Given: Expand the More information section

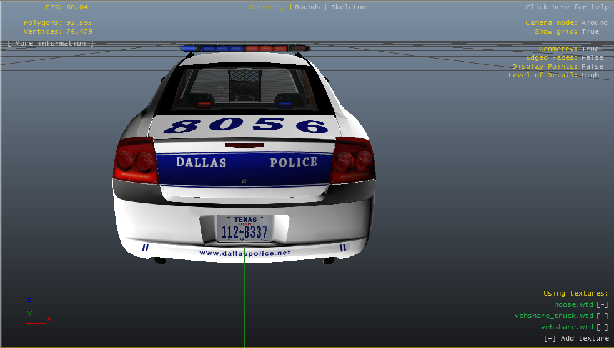Looking at the screenshot, I should pos(51,43).
